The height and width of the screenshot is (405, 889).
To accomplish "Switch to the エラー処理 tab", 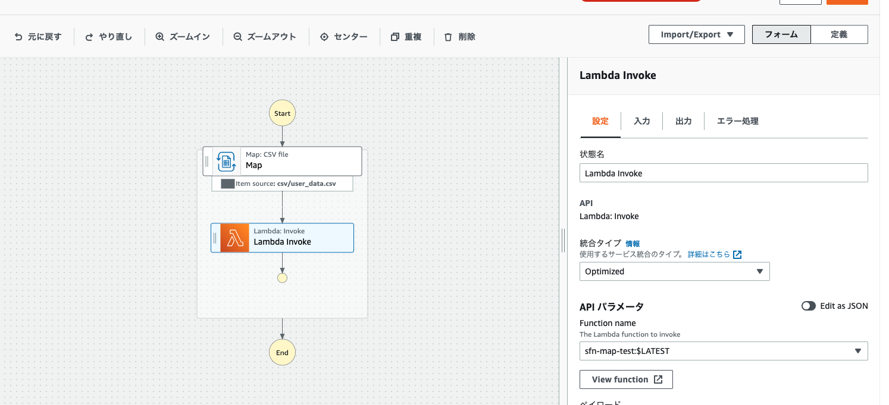I will coord(737,121).
